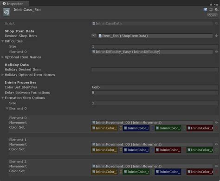220x181 pixels.
Task: Click the Ininin Properties header
Action: pyautogui.click(x=20, y=82)
